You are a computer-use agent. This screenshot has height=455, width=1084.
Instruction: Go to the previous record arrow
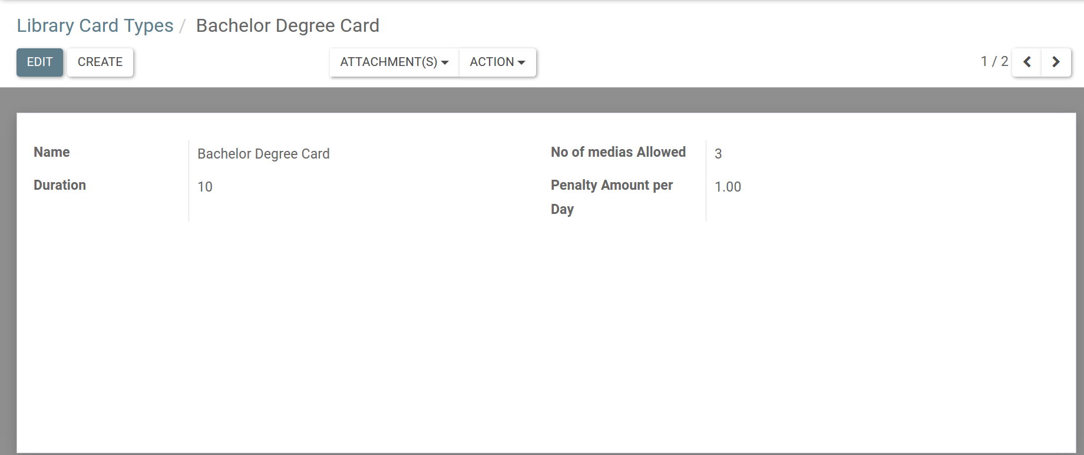coord(1027,62)
